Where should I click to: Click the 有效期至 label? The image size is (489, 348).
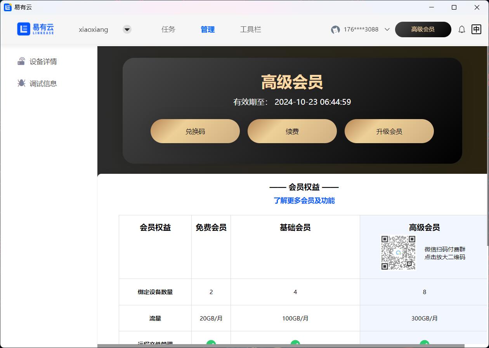point(251,102)
